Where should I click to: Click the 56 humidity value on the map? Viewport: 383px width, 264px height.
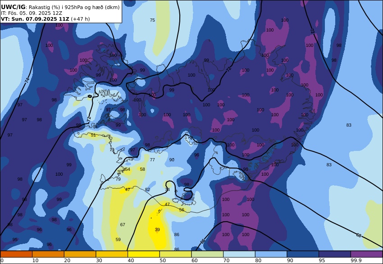tap(182, 210)
